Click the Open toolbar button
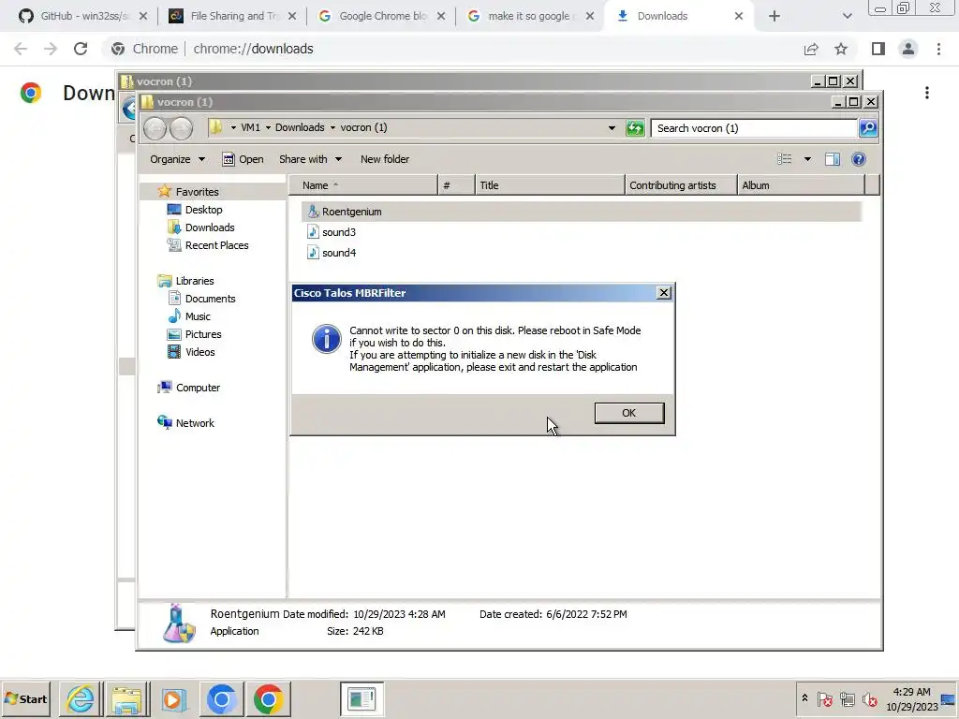Image resolution: width=959 pixels, height=719 pixels. 243,159
